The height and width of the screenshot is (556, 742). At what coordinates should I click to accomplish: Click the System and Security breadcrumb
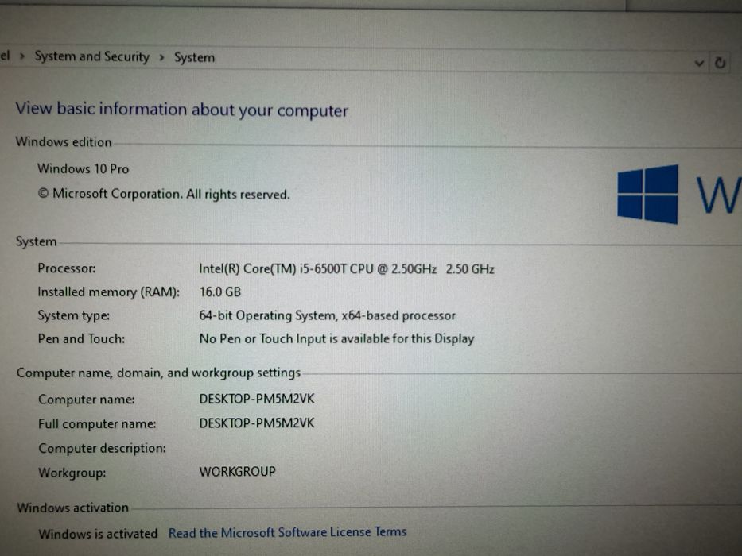click(x=91, y=56)
